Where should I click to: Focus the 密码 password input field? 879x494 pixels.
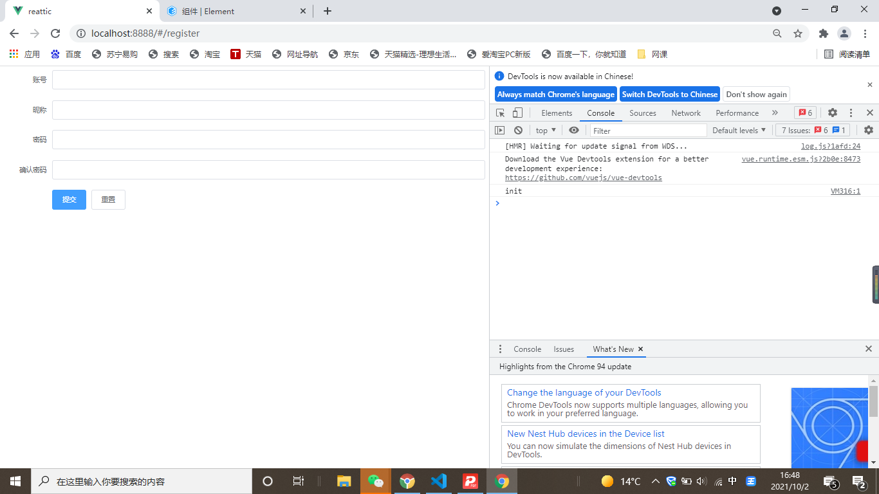[268, 140]
